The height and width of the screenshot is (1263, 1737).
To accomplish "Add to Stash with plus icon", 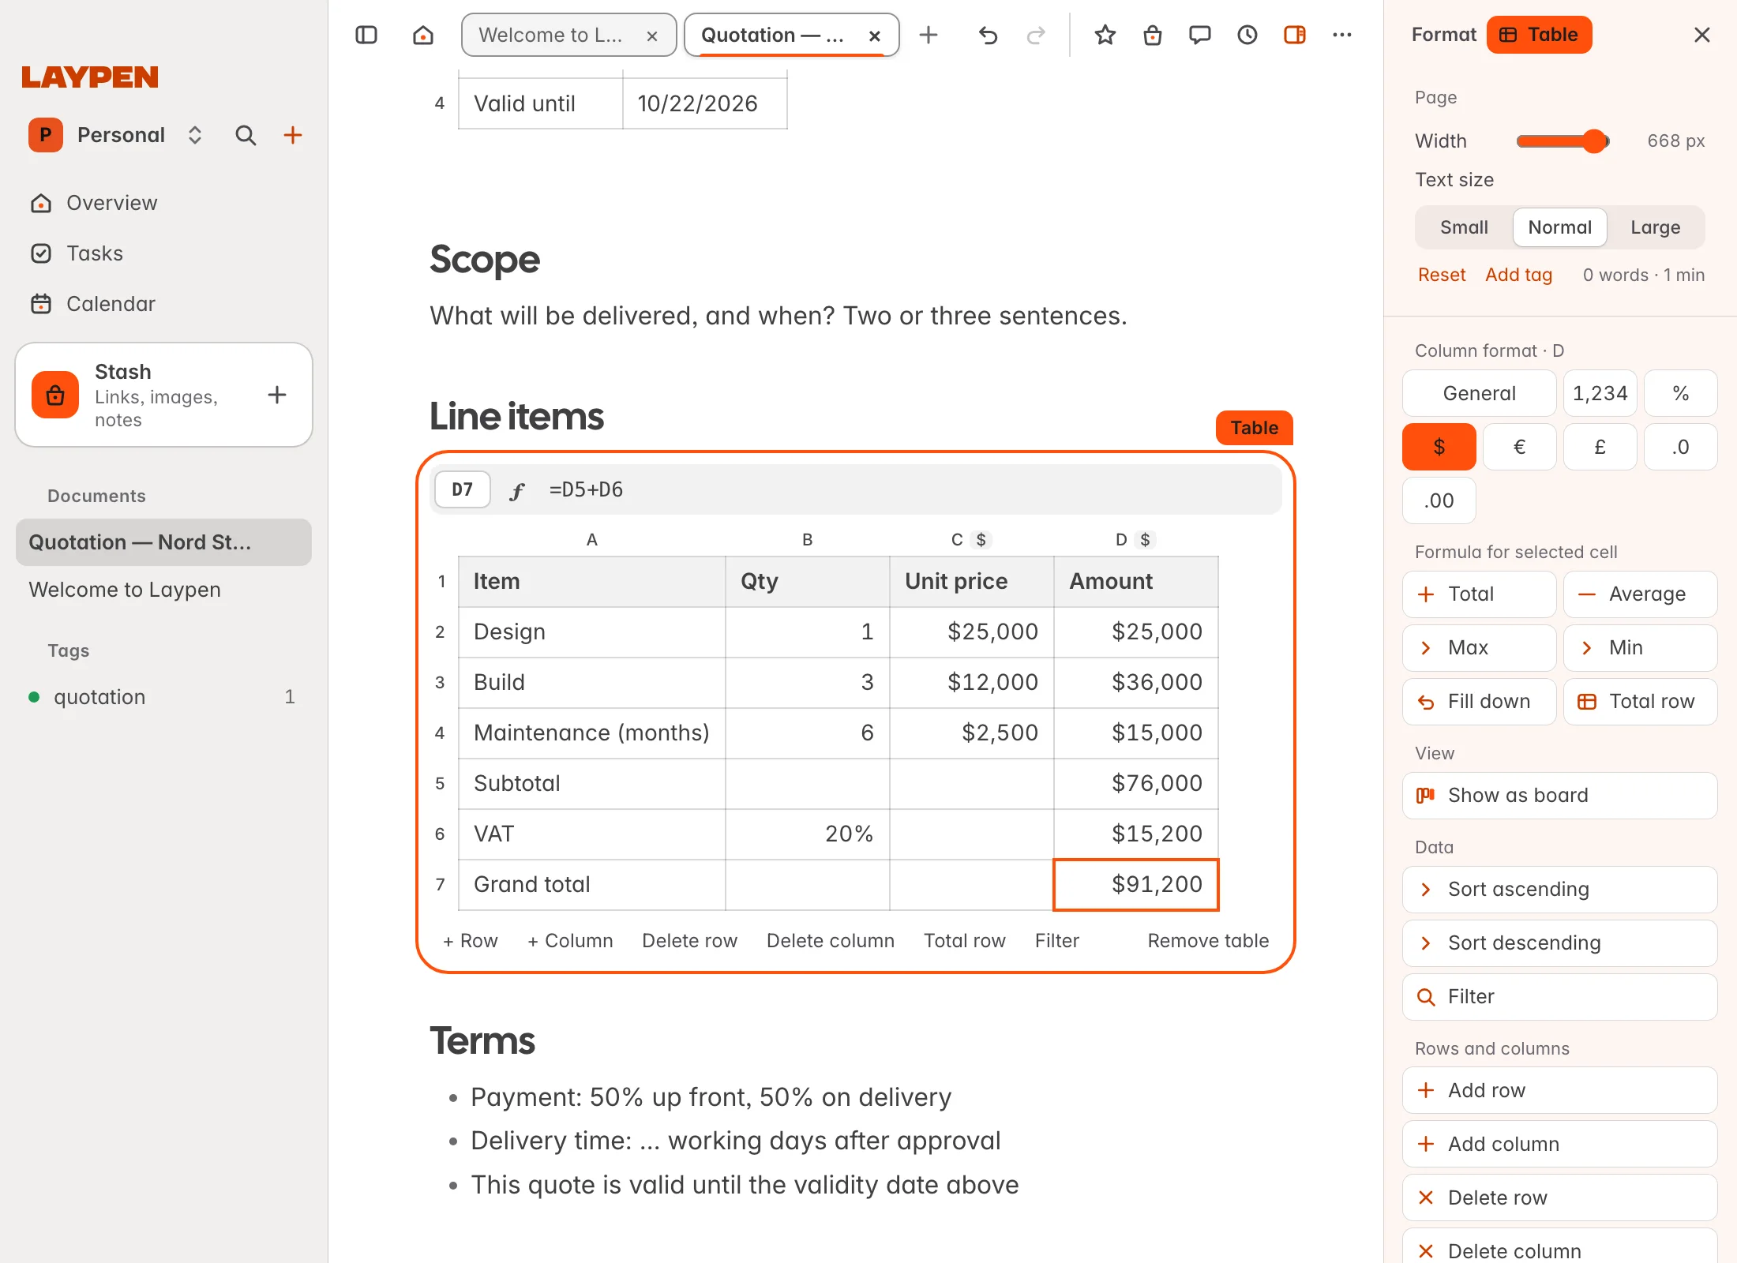I will (x=277, y=395).
